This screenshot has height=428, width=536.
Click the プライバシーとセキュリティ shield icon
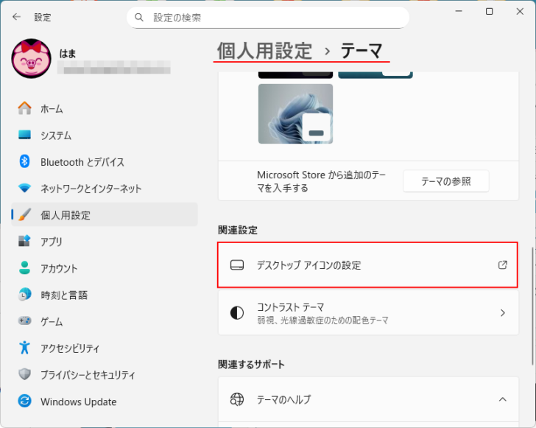click(x=24, y=374)
